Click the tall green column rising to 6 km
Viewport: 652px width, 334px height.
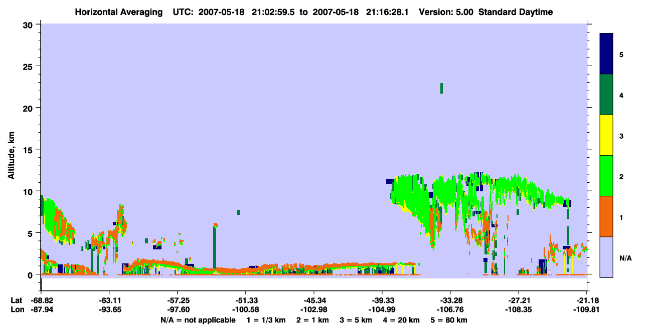point(215,247)
